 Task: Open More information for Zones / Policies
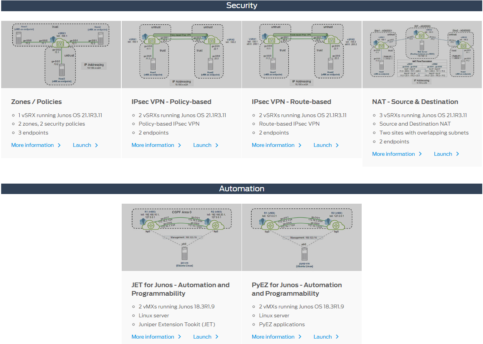(x=33, y=145)
